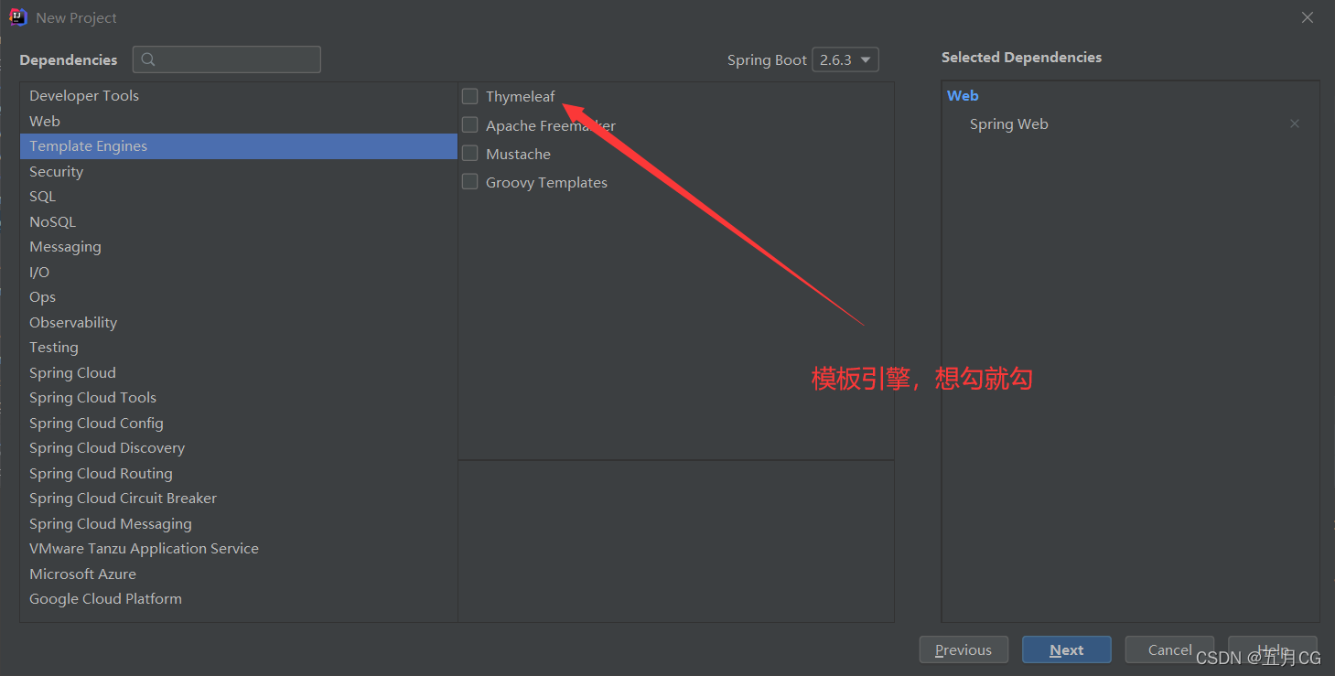The height and width of the screenshot is (676, 1335).
Task: Enable the Thymeleaf checkbox
Action: point(470,96)
